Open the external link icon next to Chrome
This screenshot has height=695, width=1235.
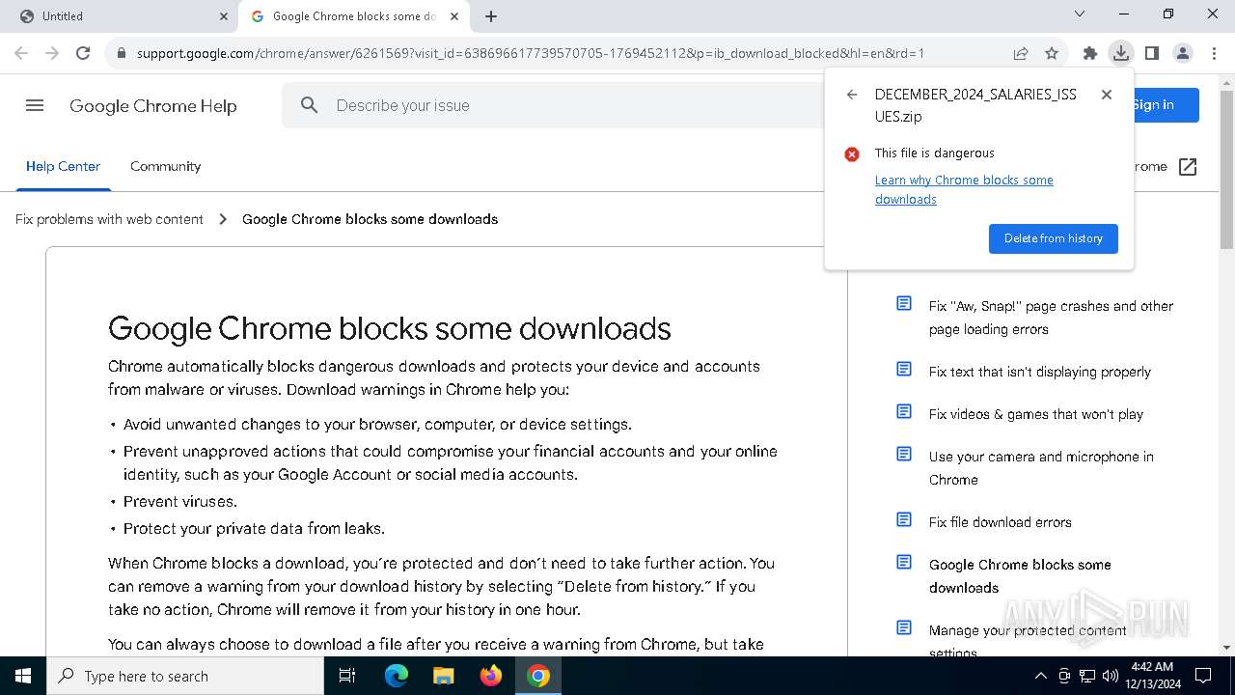click(x=1188, y=167)
